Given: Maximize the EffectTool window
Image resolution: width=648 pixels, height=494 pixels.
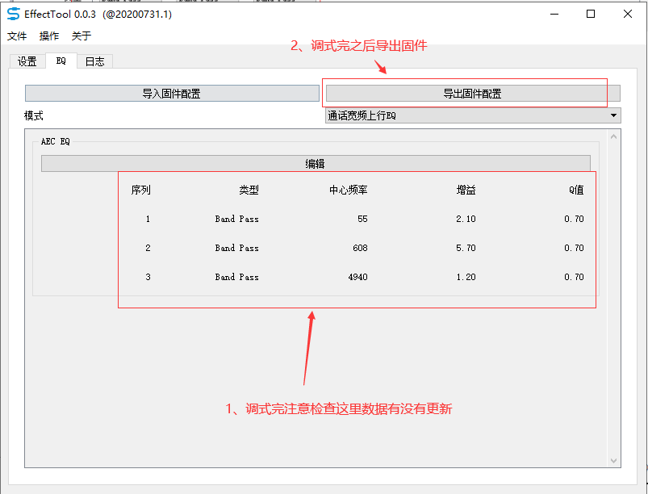Looking at the screenshot, I should coord(591,14).
